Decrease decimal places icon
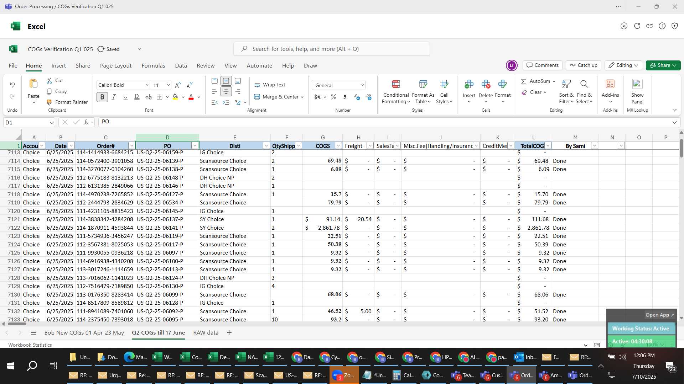 [368, 97]
